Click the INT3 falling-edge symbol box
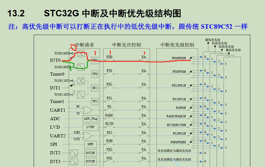The width and height of the screenshot is (265, 167). pyautogui.click(x=74, y=161)
